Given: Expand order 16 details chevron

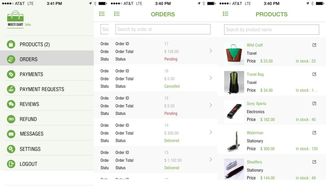Looking at the screenshot, I should 211,78.
